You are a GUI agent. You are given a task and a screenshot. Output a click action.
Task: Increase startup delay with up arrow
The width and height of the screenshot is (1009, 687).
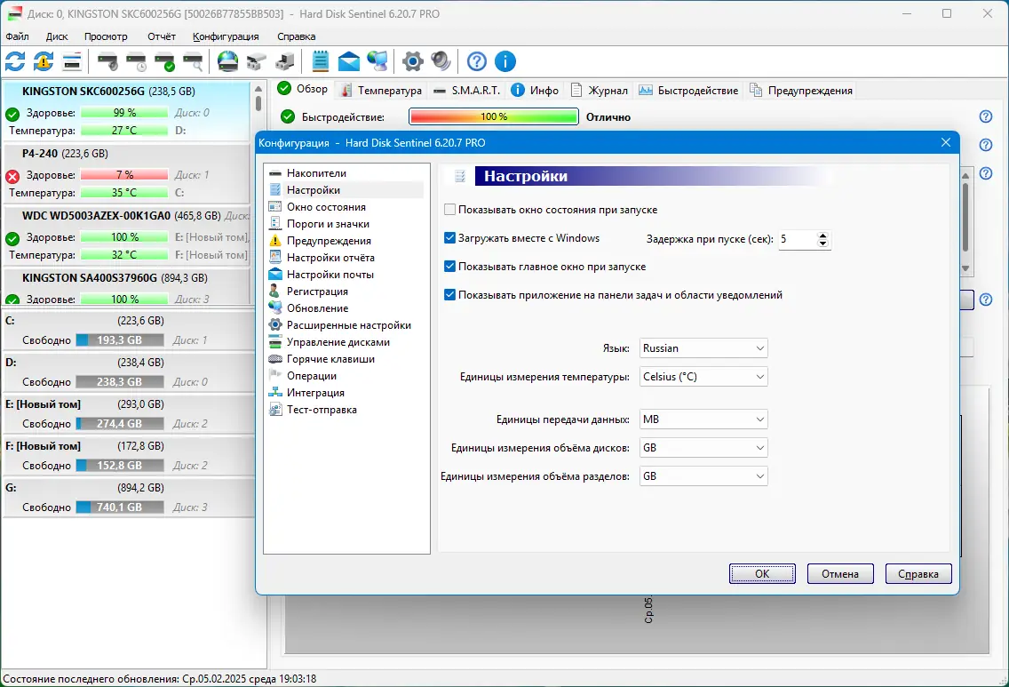pyautogui.click(x=822, y=235)
